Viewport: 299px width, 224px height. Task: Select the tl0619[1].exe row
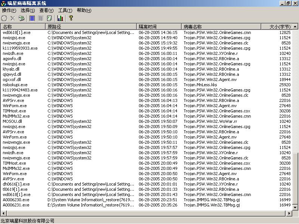147,189
